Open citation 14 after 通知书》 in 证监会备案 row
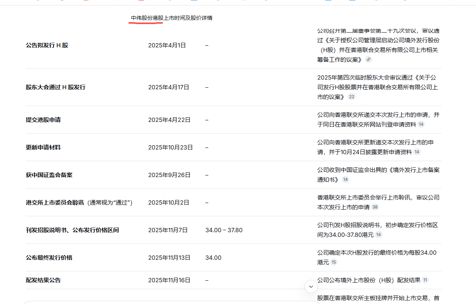Viewport: 476px width, 304px height. pos(345,179)
